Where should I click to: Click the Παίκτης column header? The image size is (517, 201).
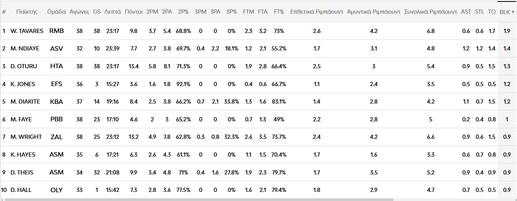[27, 12]
